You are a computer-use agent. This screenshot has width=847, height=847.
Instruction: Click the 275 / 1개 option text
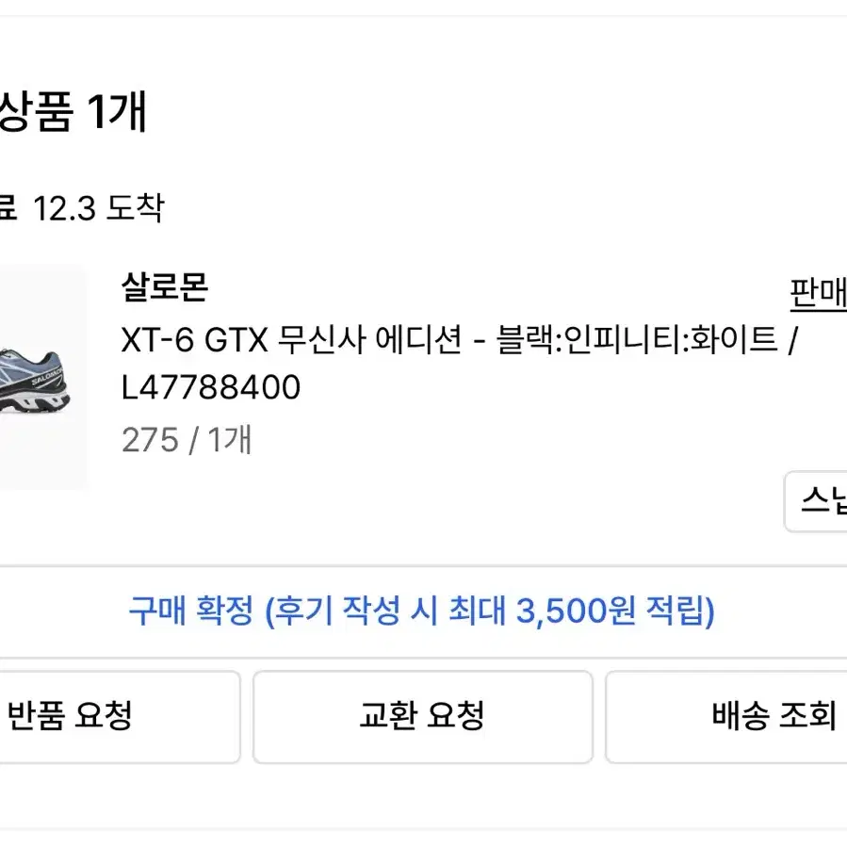(187, 440)
